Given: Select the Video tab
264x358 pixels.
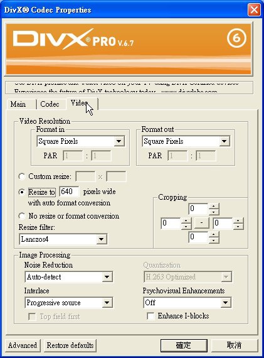Looking at the screenshot, I should (82, 104).
